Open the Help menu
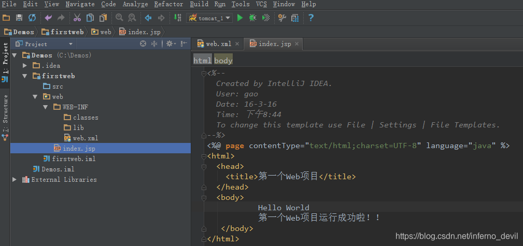Viewport: 523px width, 246px height. [x=308, y=4]
